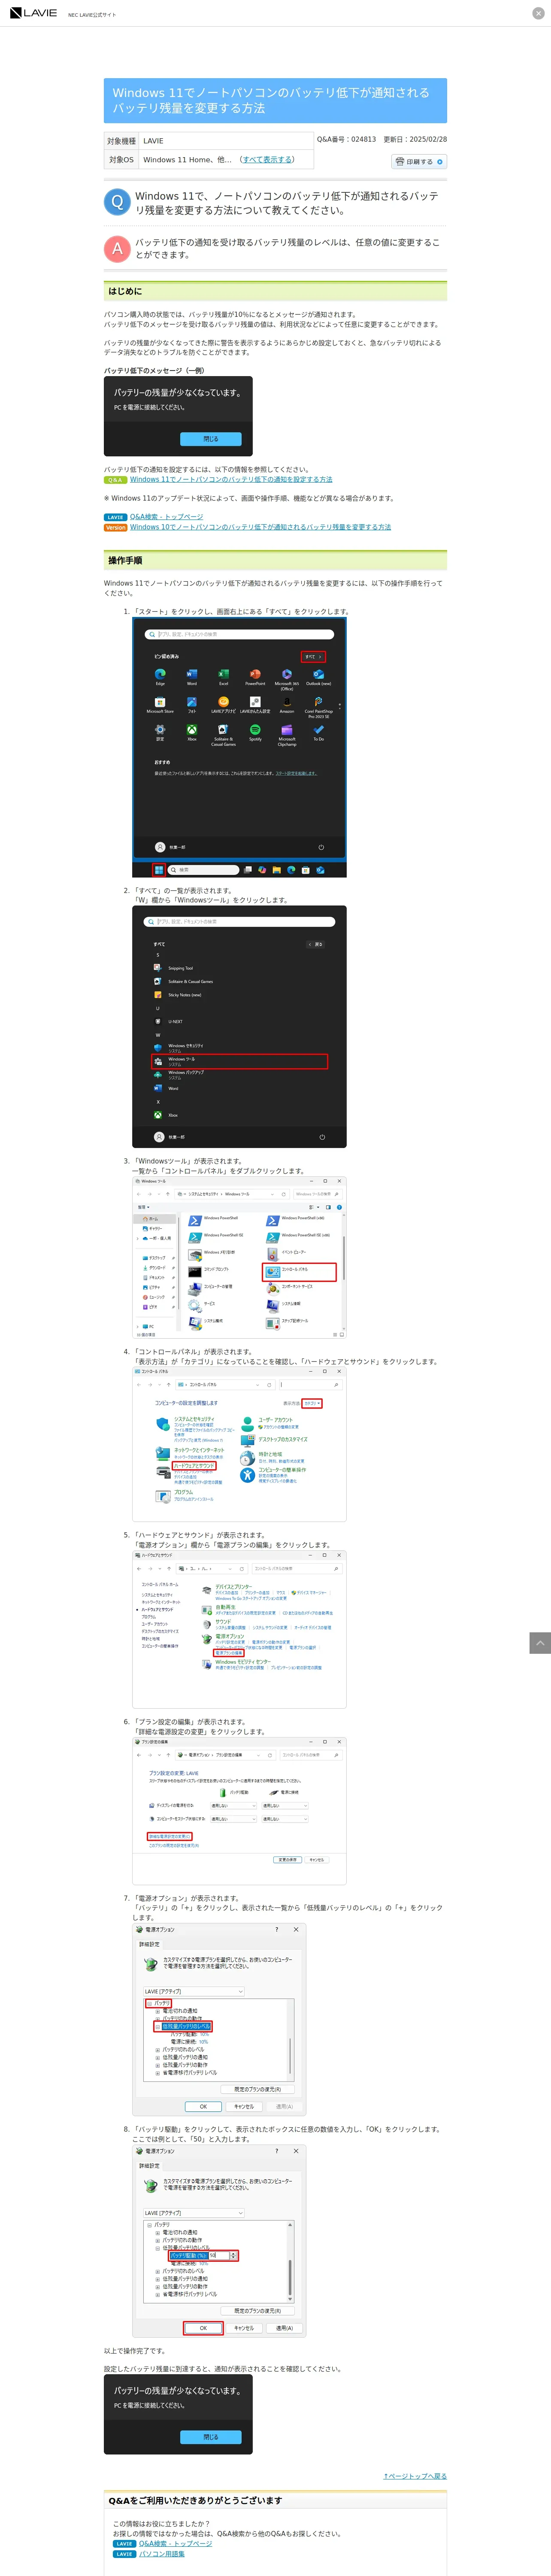Click OK in step 7 電源オプション image

pos(203,2106)
